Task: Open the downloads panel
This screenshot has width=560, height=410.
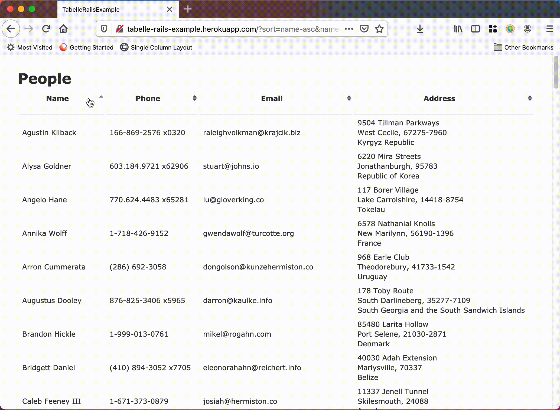Action: [420, 29]
